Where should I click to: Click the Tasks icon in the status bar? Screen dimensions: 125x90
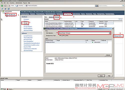click(x=2, y=89)
